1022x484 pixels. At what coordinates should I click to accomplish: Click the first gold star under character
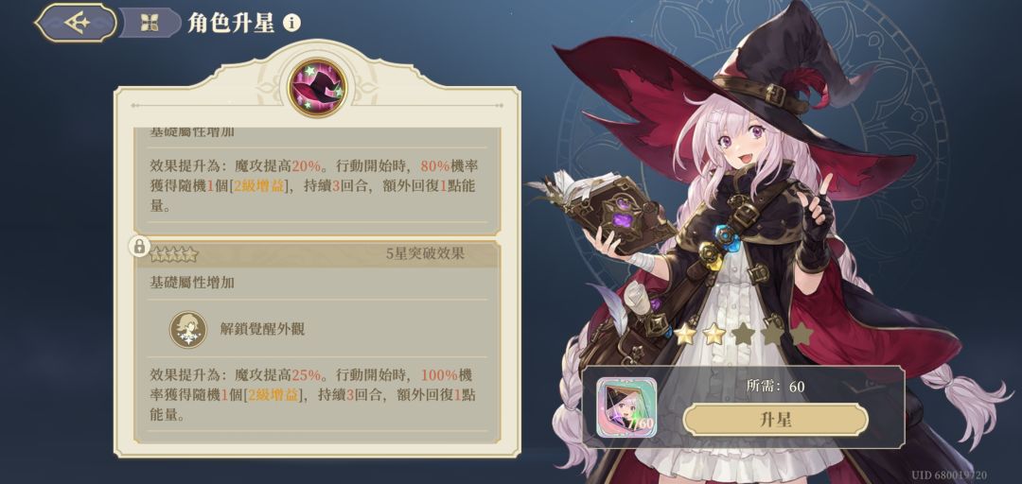tap(685, 335)
